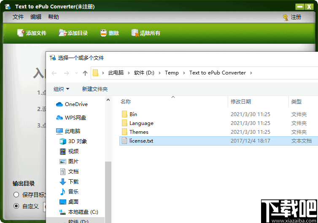Click the navigation pane scrollbar thumb
This screenshot has height=223, width=318.
tap(108, 192)
